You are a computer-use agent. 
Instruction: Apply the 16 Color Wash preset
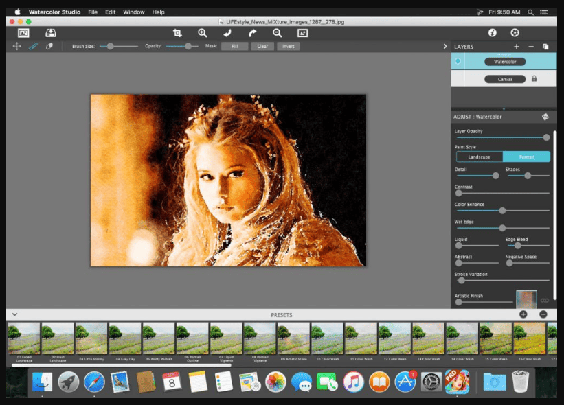point(530,341)
